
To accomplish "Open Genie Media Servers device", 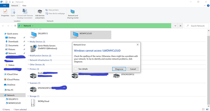I will tap(33, 48).
